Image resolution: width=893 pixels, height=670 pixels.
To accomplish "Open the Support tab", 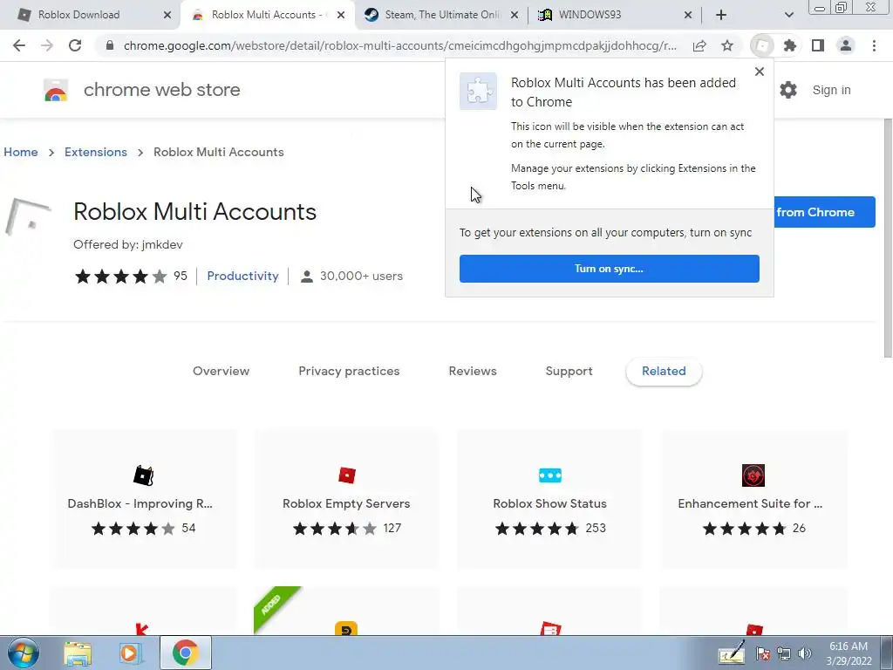I will (569, 371).
